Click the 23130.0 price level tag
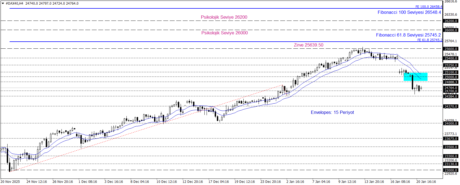This screenshot has width=460, height=185. pos(451,164)
